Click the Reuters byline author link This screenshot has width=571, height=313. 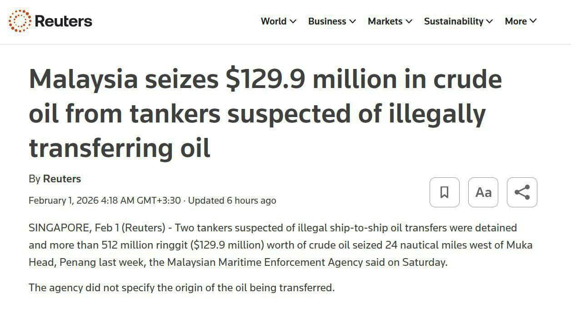62,178
